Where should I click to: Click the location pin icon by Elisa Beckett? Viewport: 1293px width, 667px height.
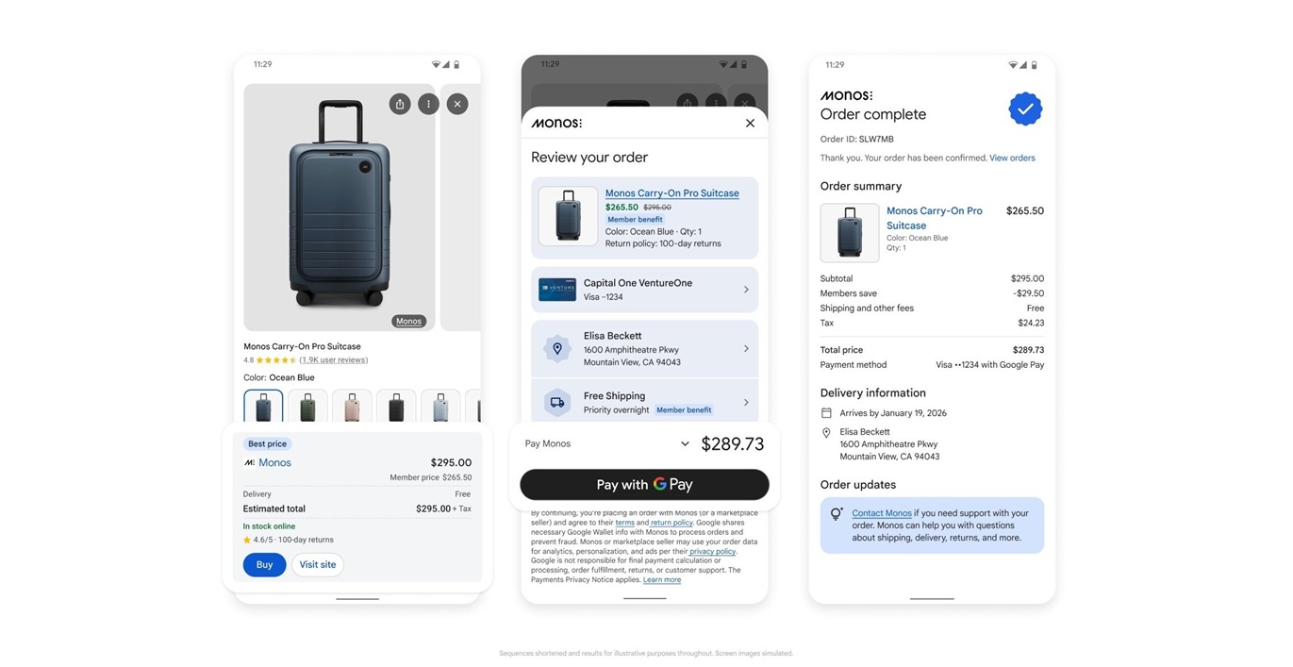pyautogui.click(x=557, y=349)
